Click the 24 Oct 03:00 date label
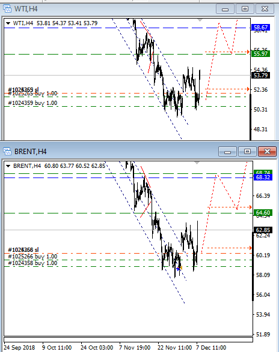279x352 pixels. (x=97, y=348)
